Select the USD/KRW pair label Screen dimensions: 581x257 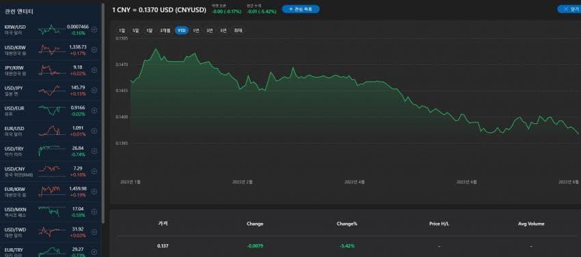coord(15,47)
